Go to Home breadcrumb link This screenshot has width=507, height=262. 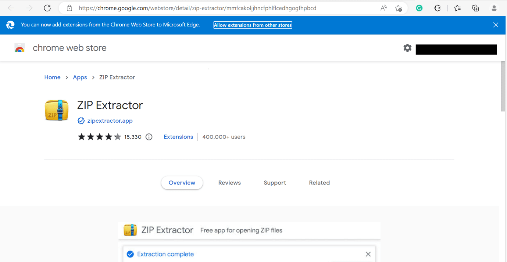point(52,77)
